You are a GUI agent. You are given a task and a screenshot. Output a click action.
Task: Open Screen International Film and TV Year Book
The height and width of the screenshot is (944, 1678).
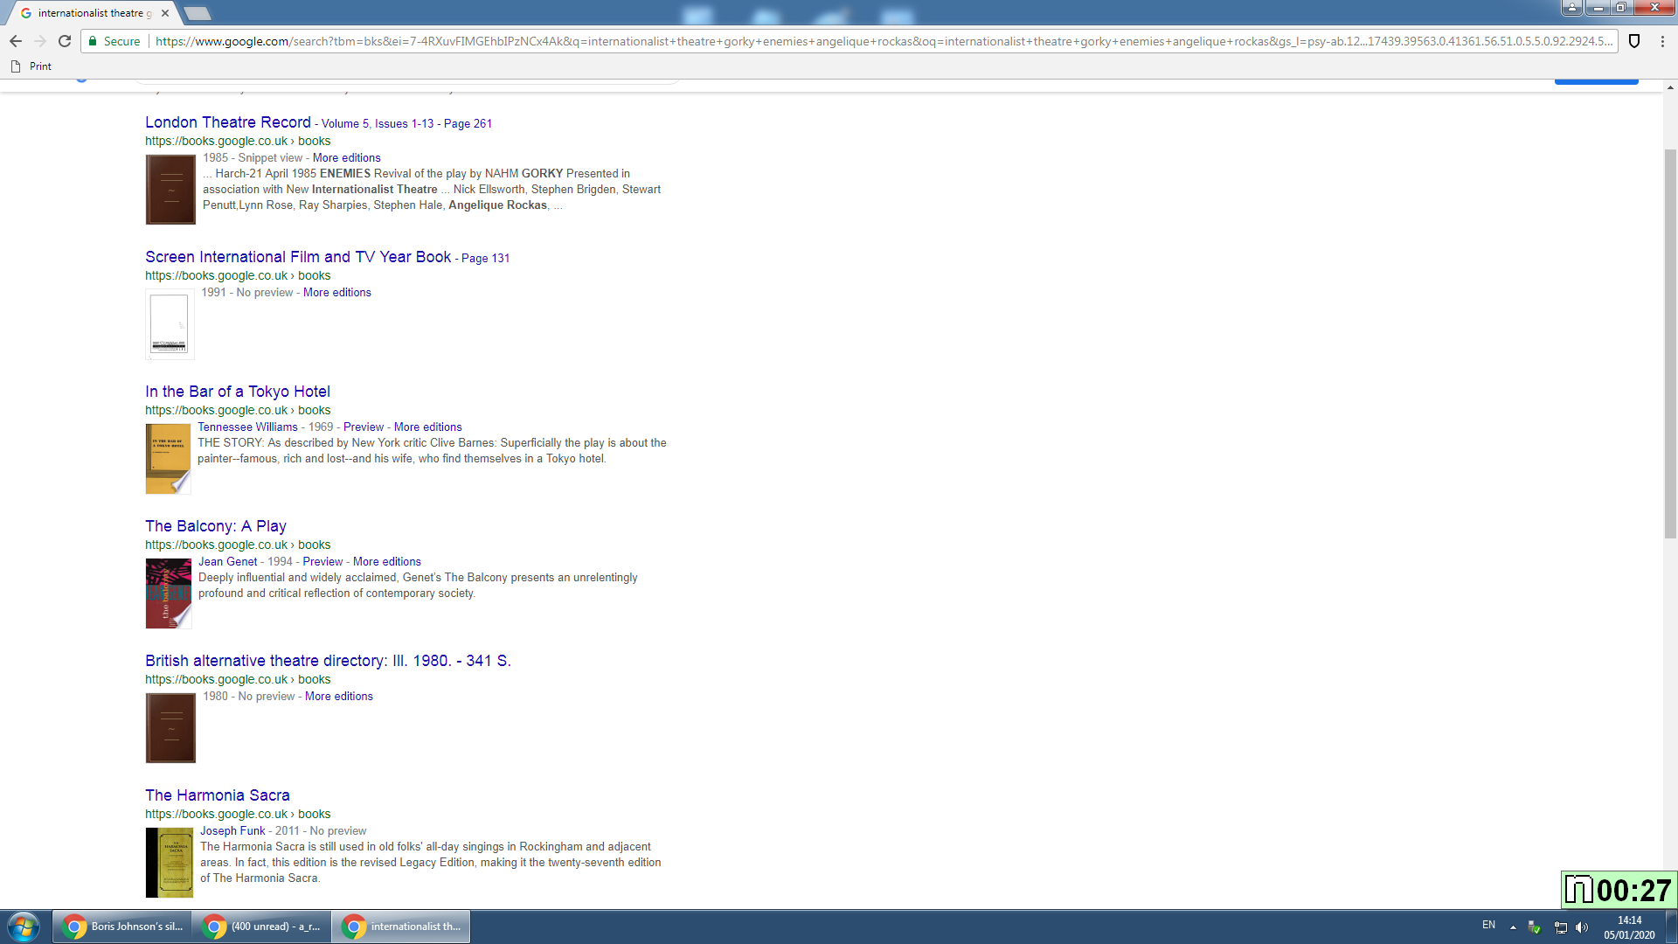(298, 257)
